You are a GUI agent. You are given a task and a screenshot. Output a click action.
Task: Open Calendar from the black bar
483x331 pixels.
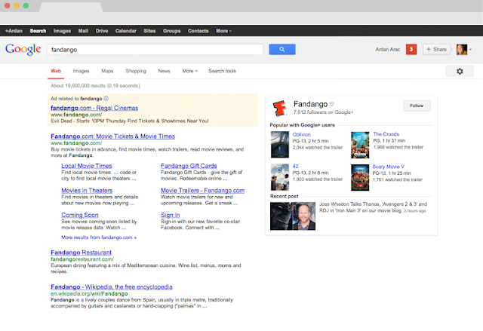click(x=126, y=31)
